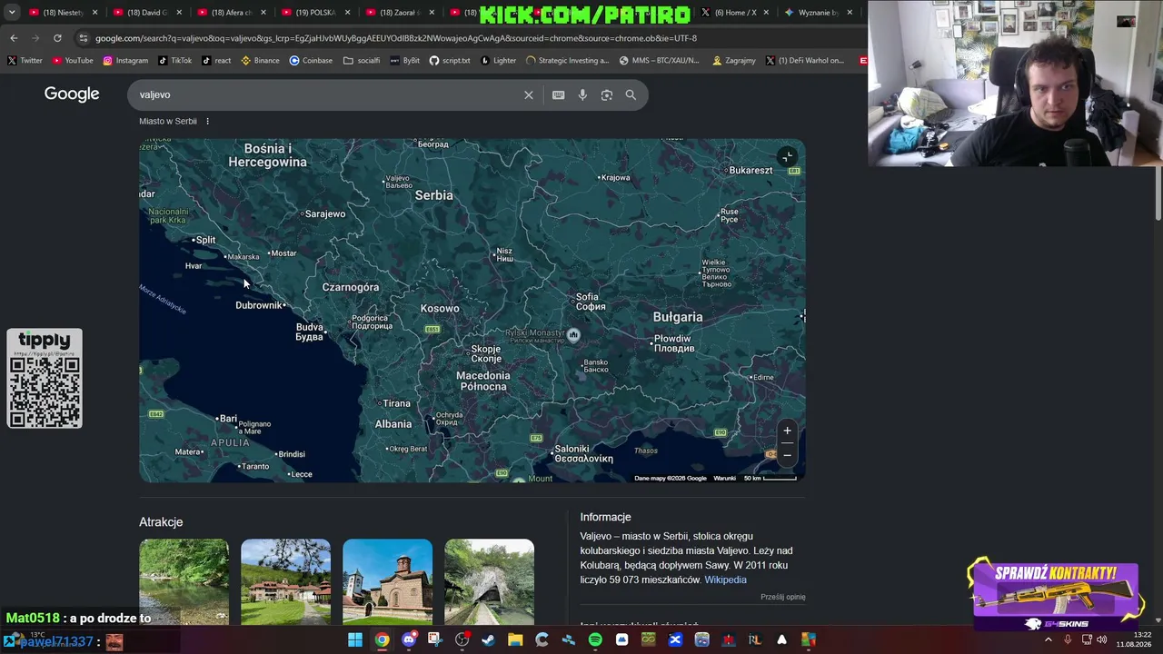The height and width of the screenshot is (654, 1163).
Task: Open the Coinbase bookmark
Action: (x=311, y=61)
